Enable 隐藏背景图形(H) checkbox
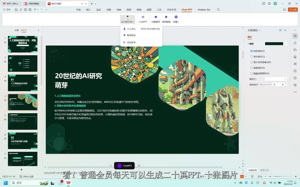The image size is (300, 187). (252, 74)
